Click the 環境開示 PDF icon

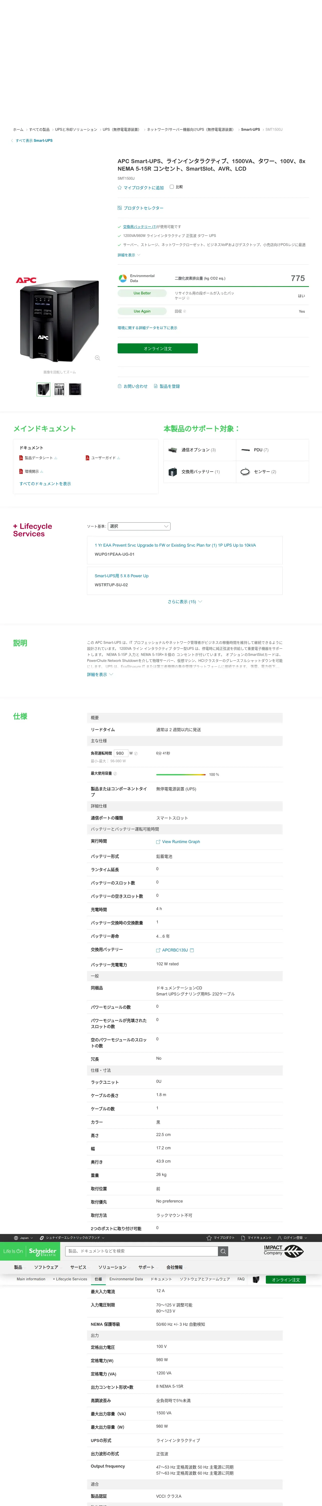21,471
